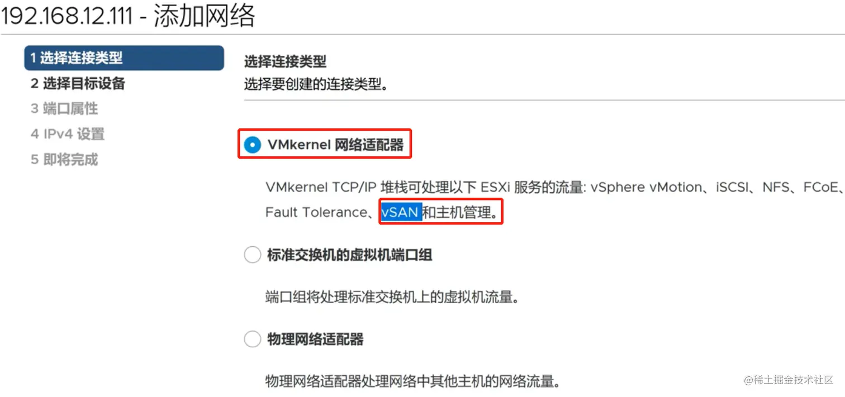Image resolution: width=845 pixels, height=397 pixels.
Task: Click the 192.168.12.111 - 添加网络 dialog title
Action: [x=128, y=16]
